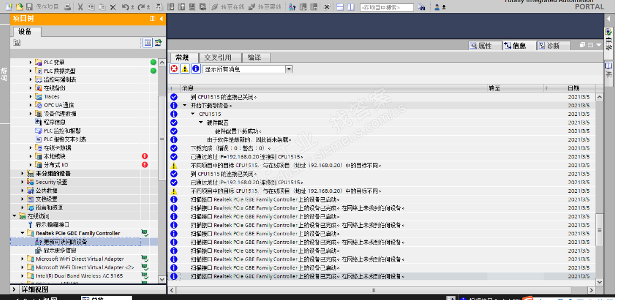Click the Open project icon

coord(19,6)
